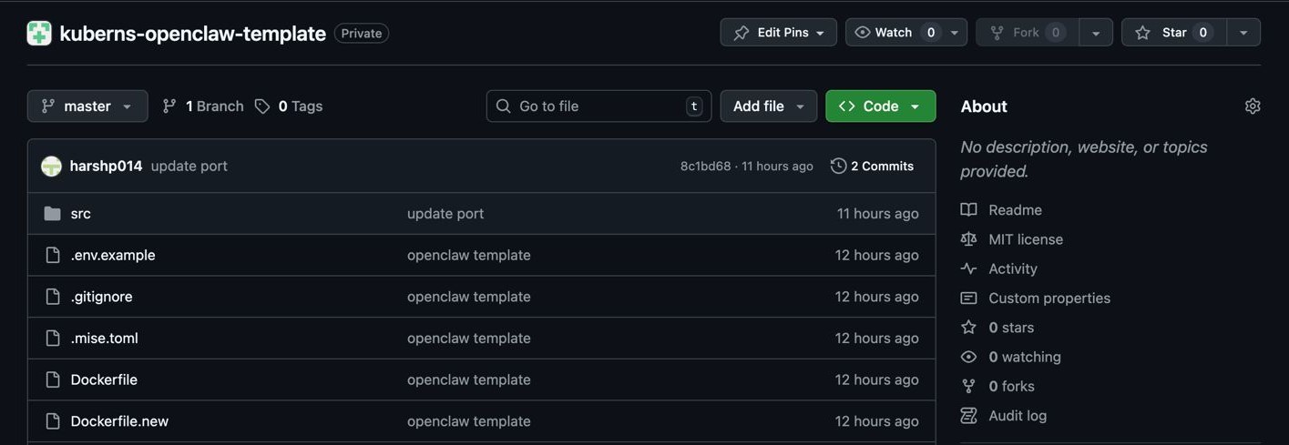Open commit hash 8c1bd68
This screenshot has width=1289, height=445.
(x=705, y=166)
